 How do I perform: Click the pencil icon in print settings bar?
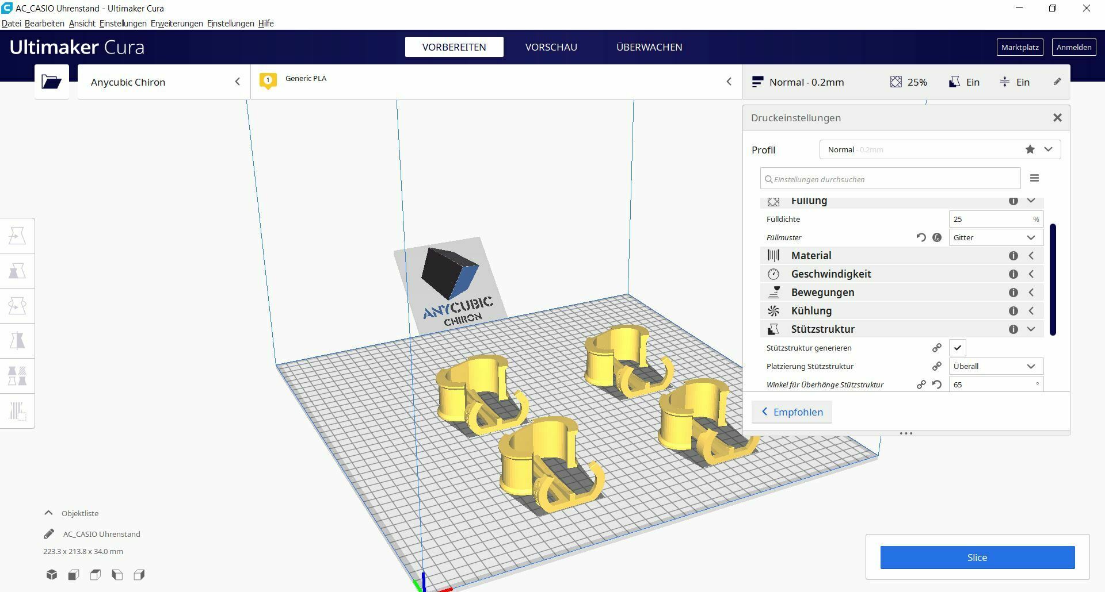(x=1057, y=82)
